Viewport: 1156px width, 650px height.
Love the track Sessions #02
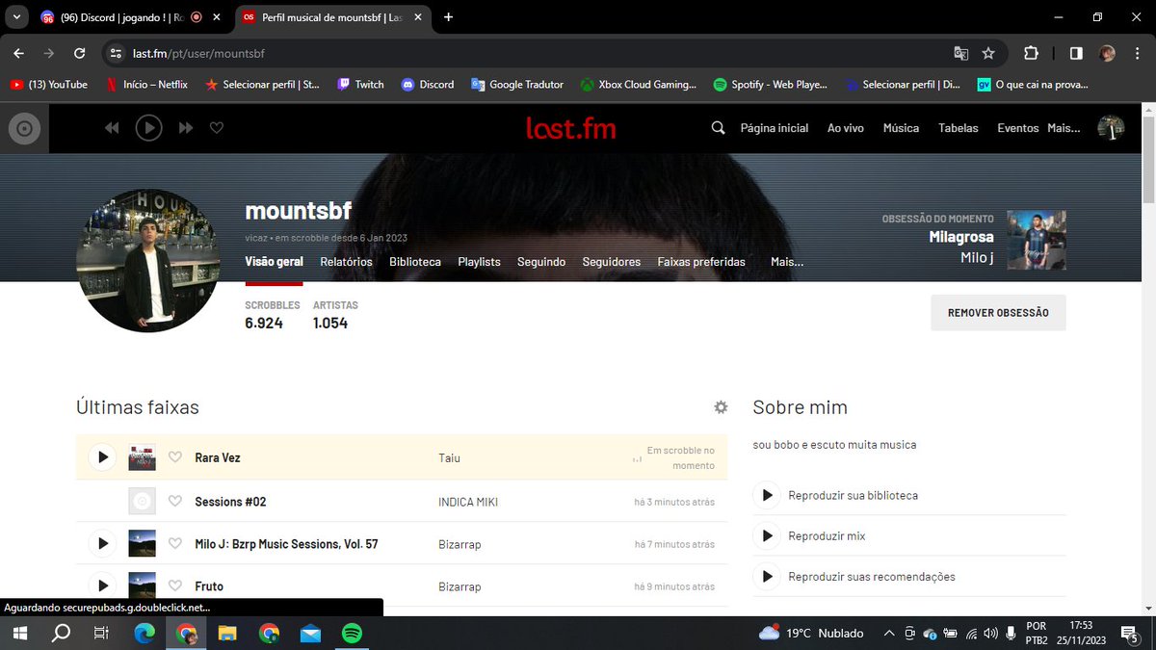coord(175,501)
